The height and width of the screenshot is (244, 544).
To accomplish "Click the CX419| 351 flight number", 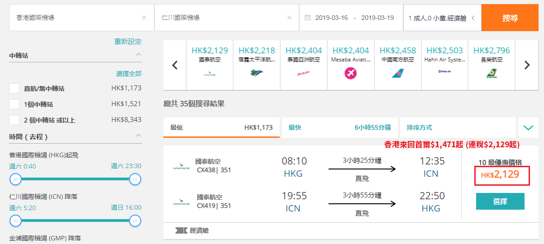I will point(214,206).
